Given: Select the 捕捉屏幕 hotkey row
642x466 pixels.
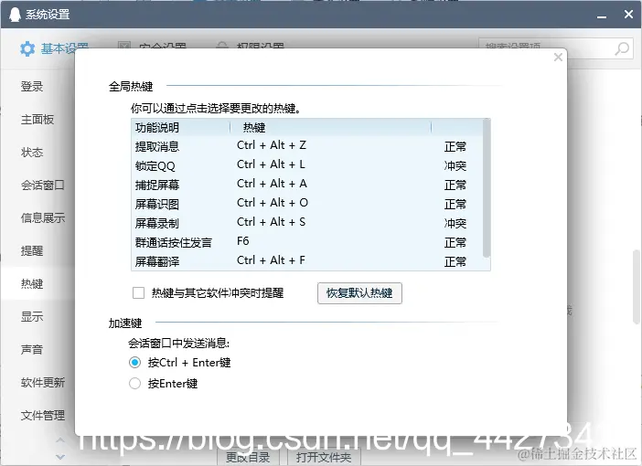Looking at the screenshot, I should (307, 185).
